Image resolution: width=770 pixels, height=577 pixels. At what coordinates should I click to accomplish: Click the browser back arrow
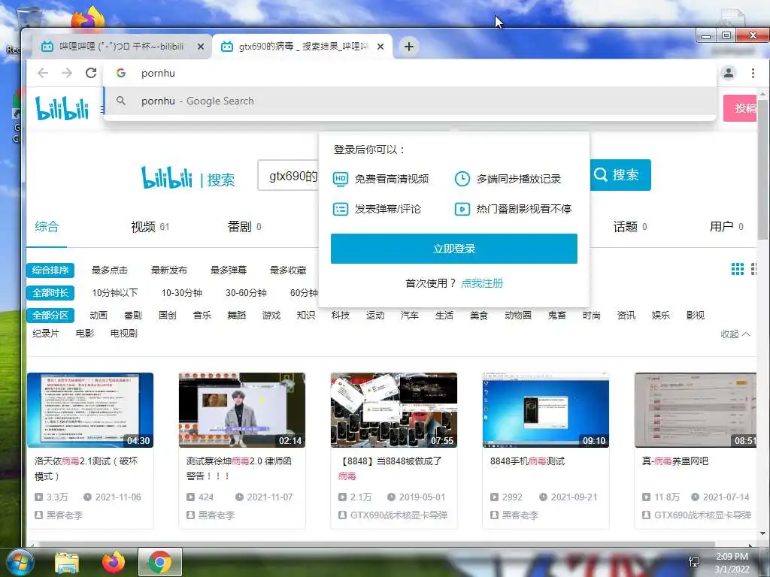coord(43,73)
